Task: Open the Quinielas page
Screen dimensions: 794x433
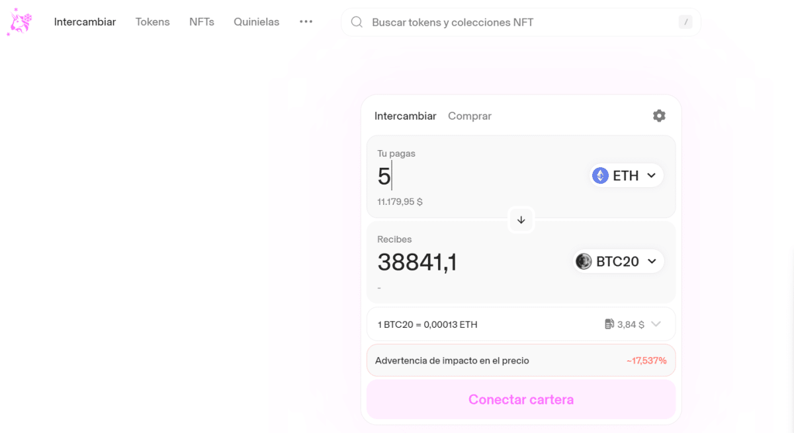Action: pyautogui.click(x=256, y=21)
